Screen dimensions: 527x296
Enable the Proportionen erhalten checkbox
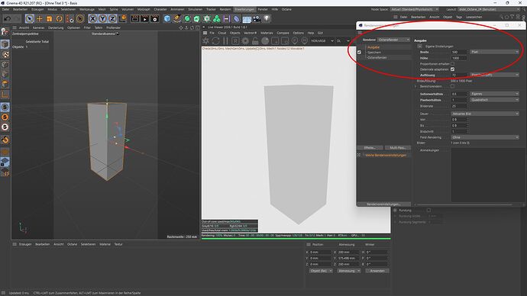point(452,64)
